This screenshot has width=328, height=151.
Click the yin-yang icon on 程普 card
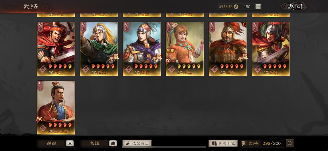[x=244, y=24]
